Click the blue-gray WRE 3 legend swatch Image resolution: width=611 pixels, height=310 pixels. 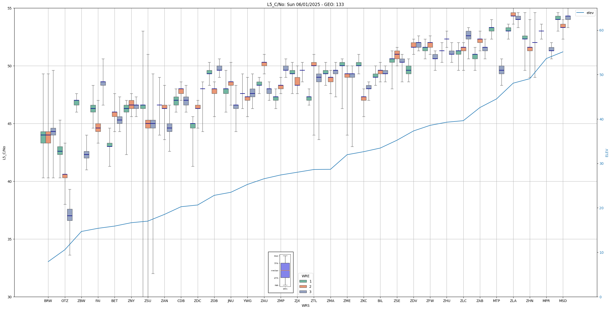(303, 292)
